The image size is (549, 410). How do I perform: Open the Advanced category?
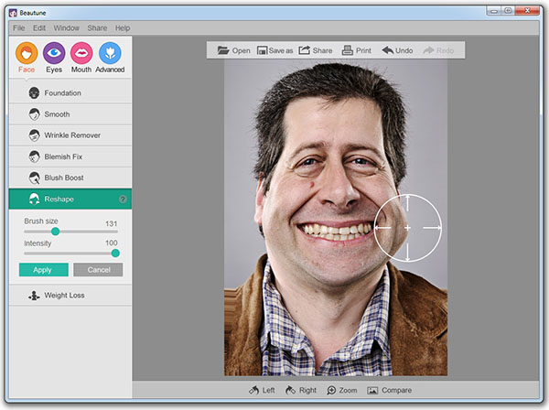(110, 53)
